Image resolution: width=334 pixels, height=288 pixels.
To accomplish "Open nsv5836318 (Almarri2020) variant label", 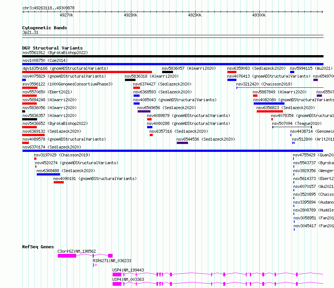I will [x=152, y=76].
